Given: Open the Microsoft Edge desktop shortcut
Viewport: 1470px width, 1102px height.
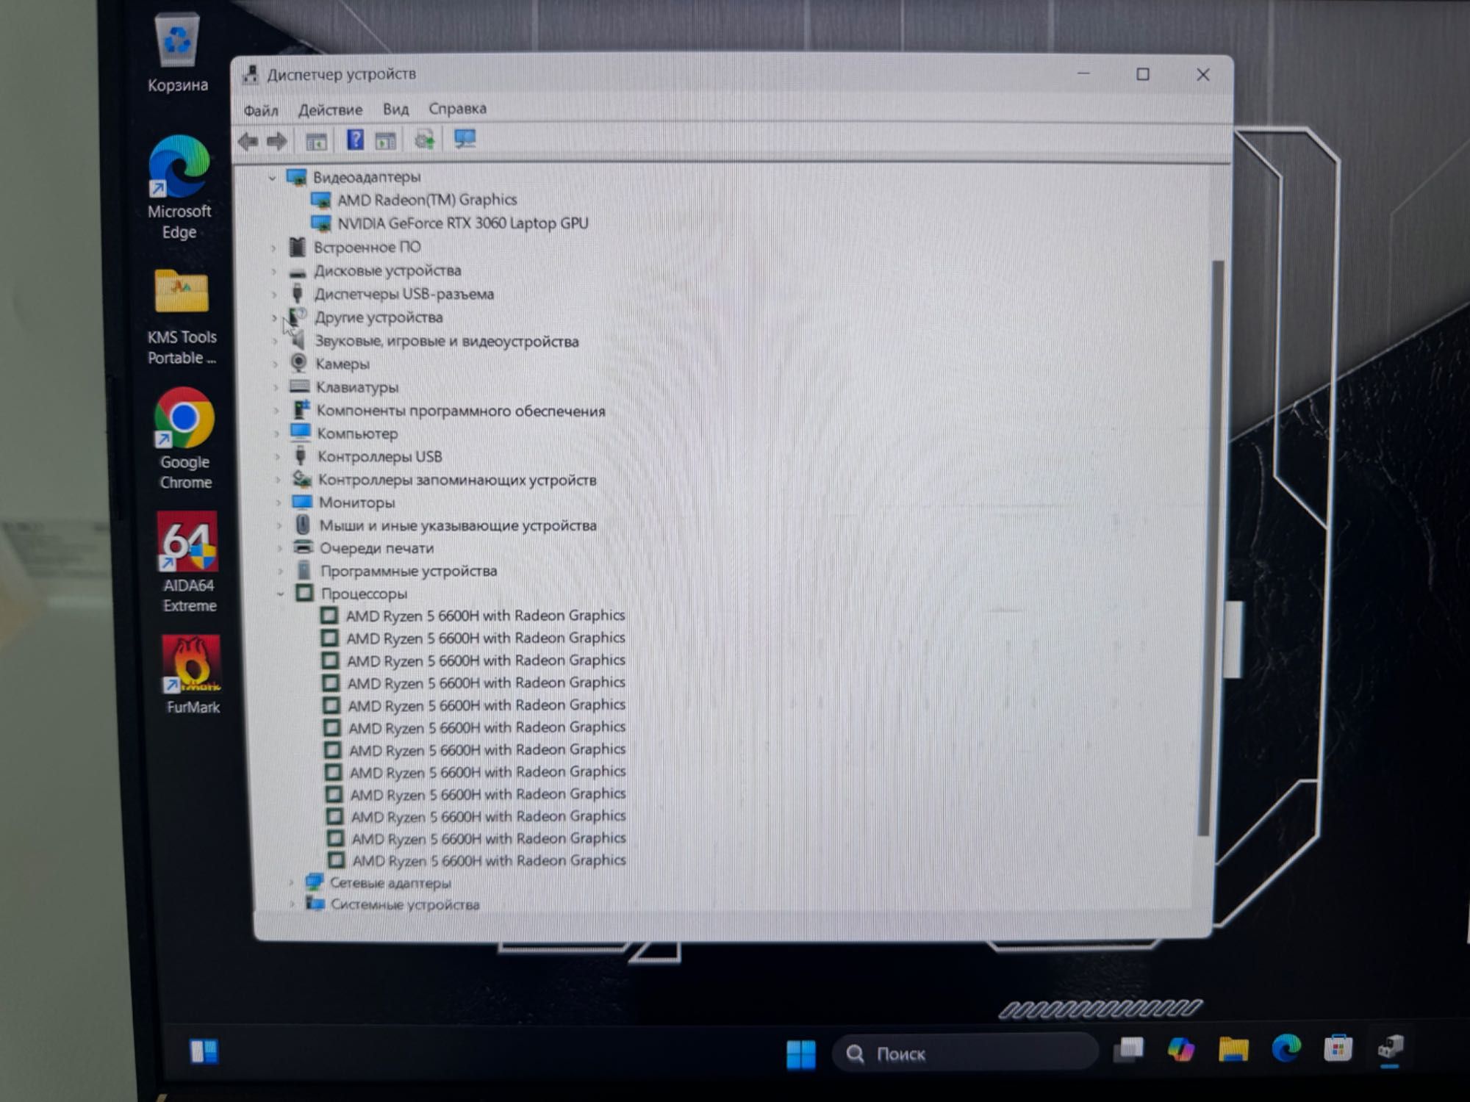Looking at the screenshot, I should tap(179, 188).
